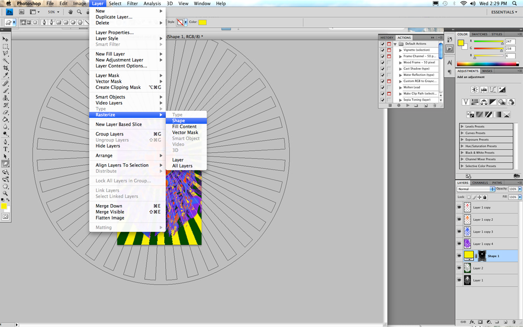Image resolution: width=523 pixels, height=327 pixels.
Task: Add a Curves adjustment
Action: (493, 89)
